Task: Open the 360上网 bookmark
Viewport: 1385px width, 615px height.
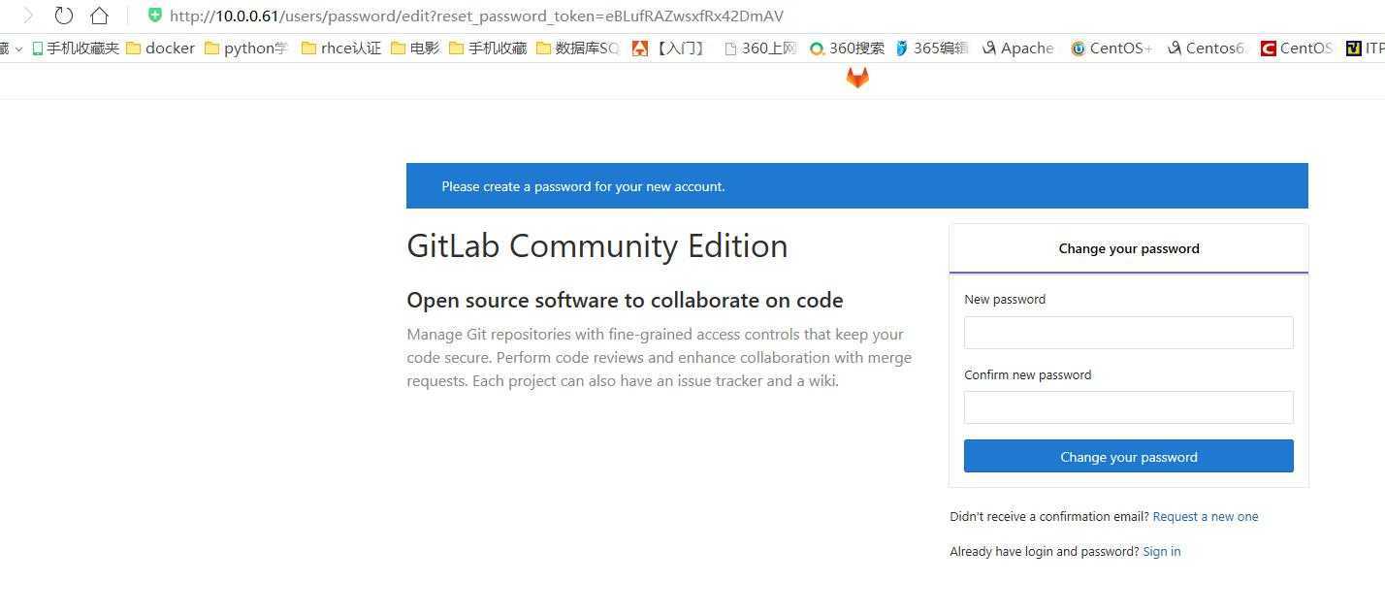Action: point(760,48)
